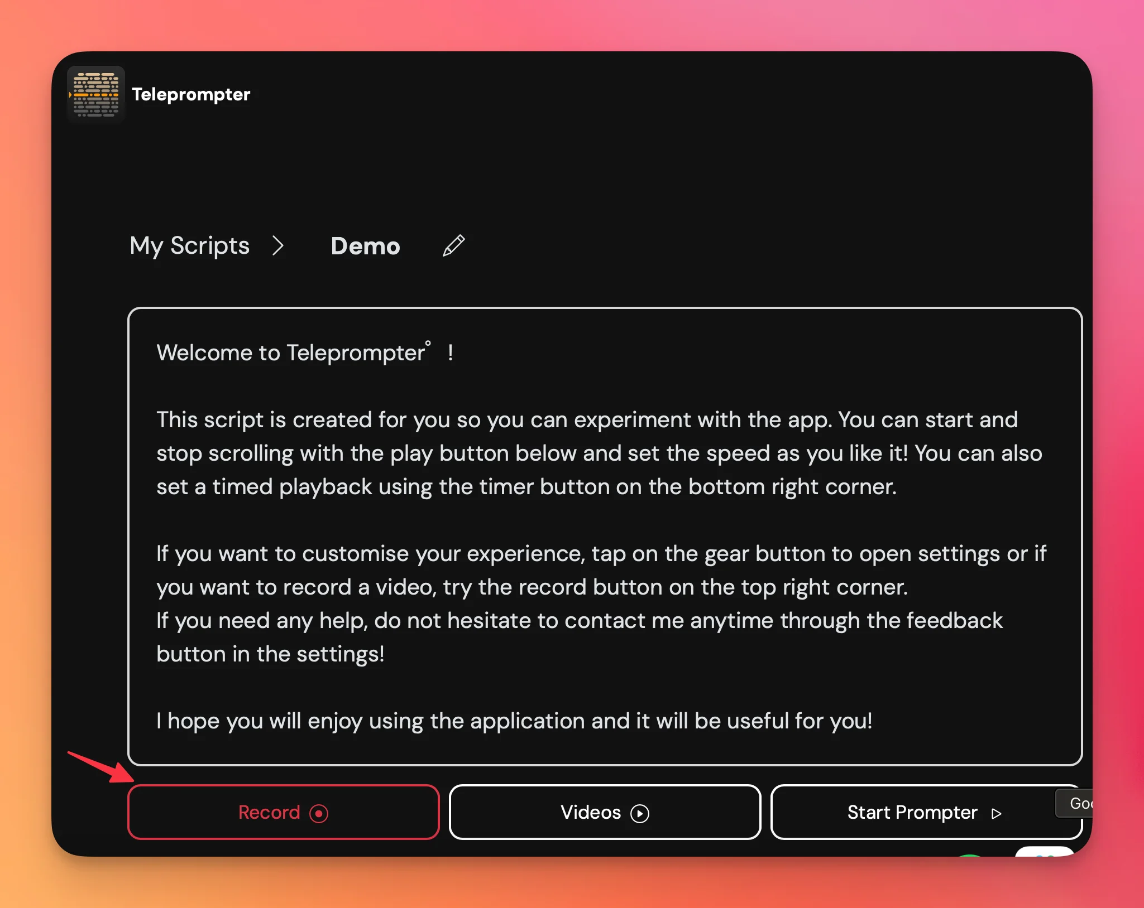The width and height of the screenshot is (1144, 908).
Task: Expand the chevron after My Scripts
Action: click(279, 246)
